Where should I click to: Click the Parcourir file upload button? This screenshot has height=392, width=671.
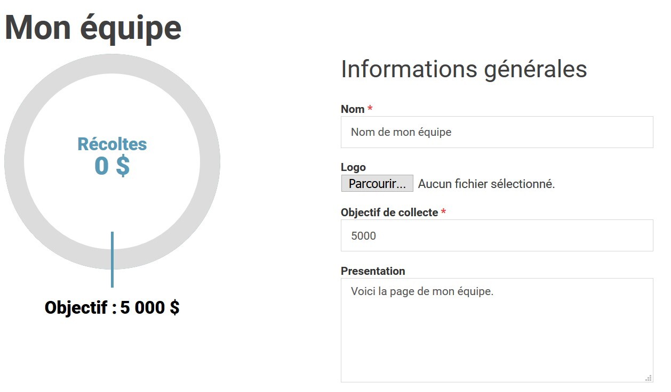377,183
